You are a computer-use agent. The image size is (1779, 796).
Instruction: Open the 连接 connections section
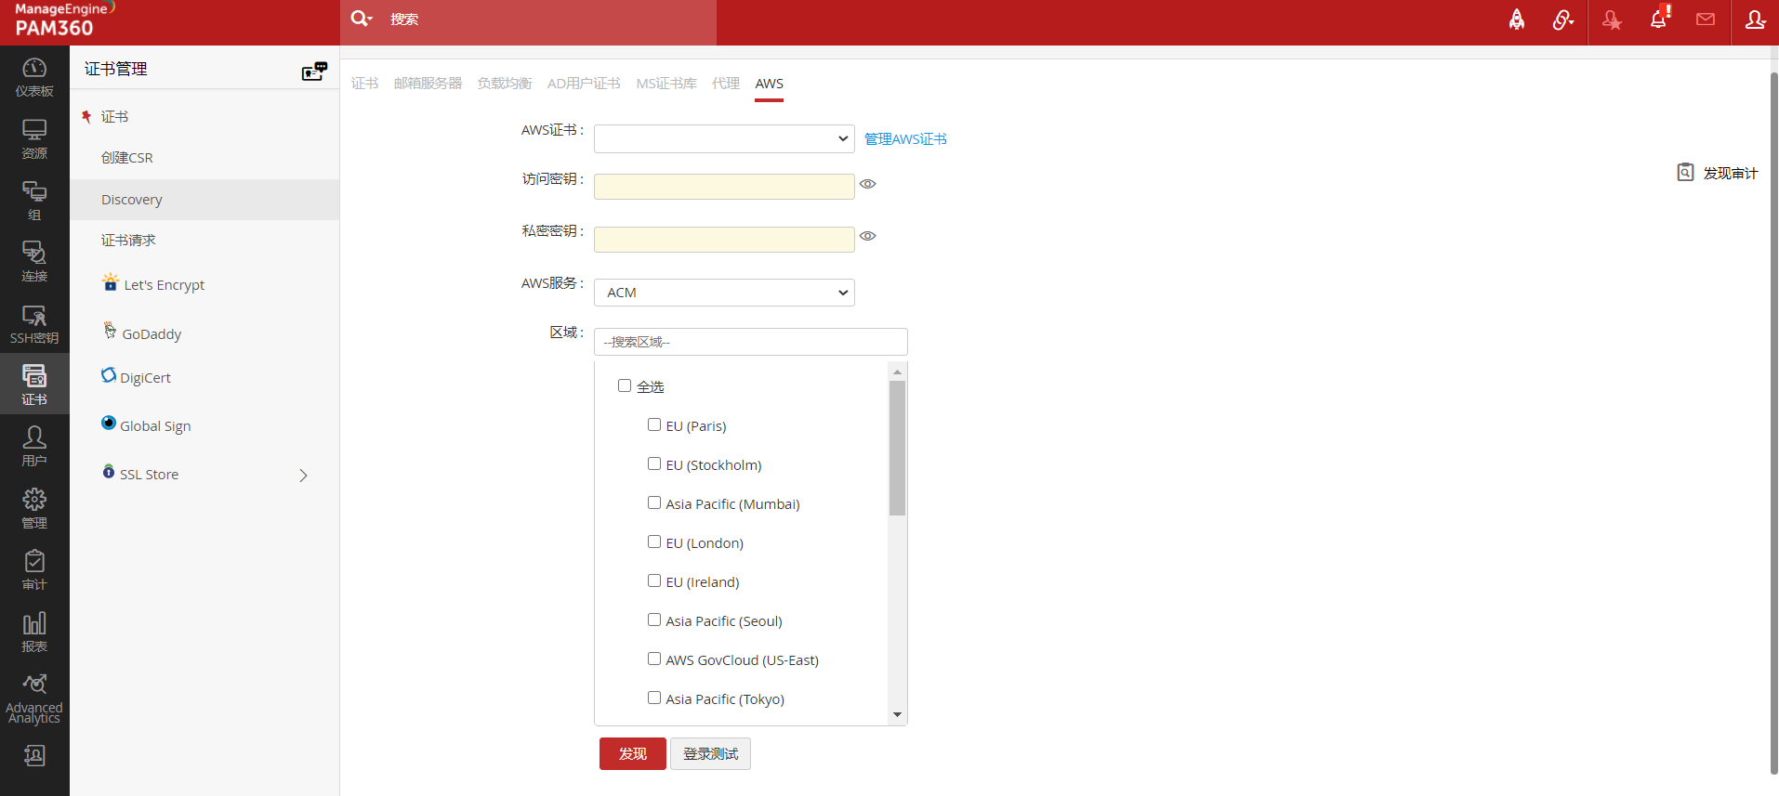pyautogui.click(x=34, y=262)
